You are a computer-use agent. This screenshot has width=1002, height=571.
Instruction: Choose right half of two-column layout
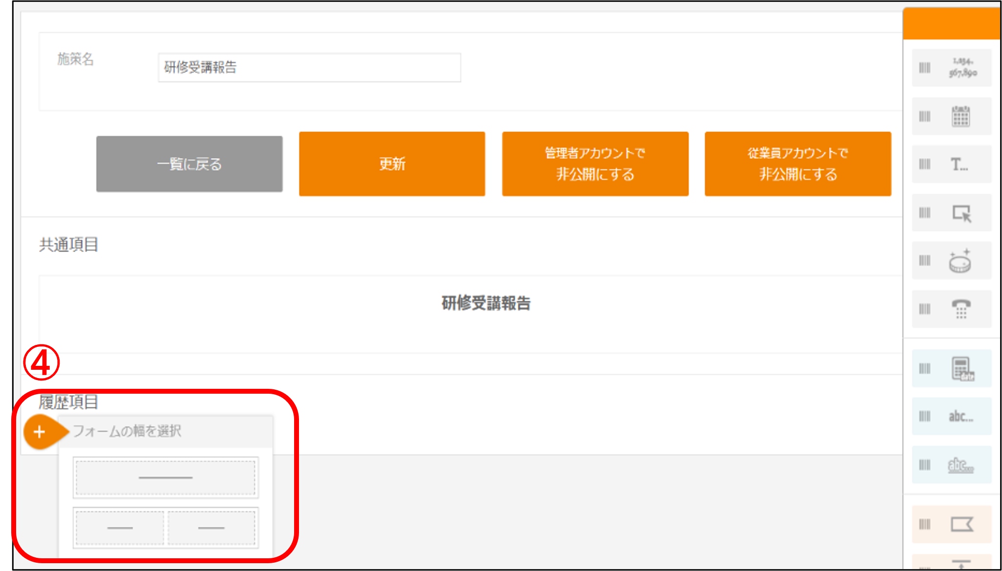point(211,528)
